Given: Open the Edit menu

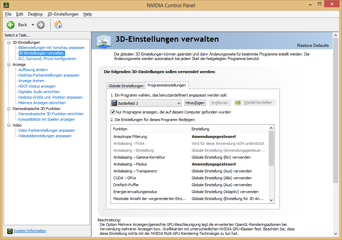Looking at the screenshot, I should tap(19, 14).
